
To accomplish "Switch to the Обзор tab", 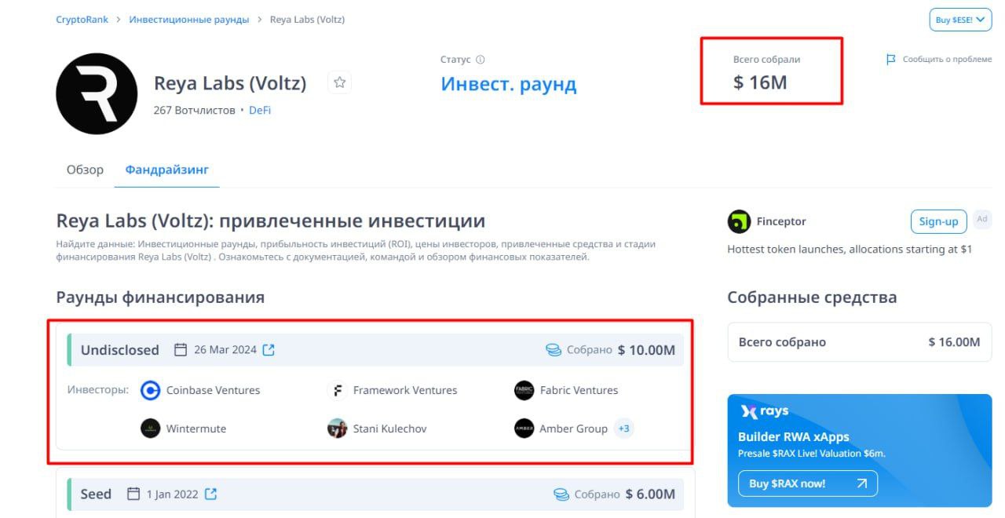I will coord(85,170).
